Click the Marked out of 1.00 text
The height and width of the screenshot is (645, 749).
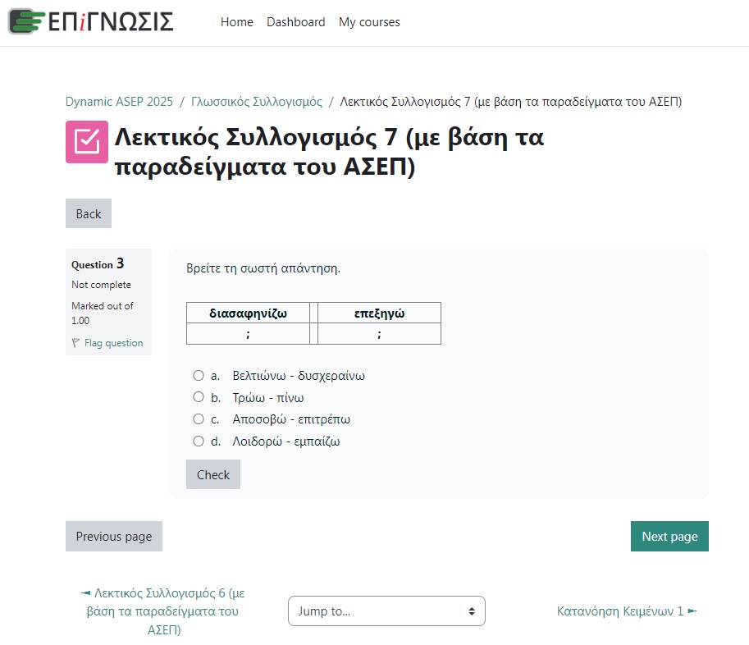click(103, 313)
